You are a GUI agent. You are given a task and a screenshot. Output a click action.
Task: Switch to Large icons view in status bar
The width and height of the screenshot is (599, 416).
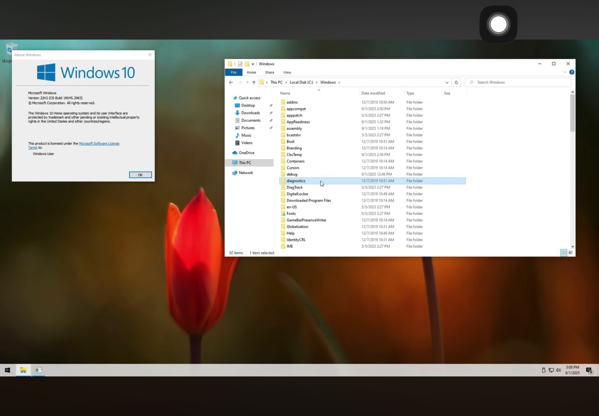point(571,252)
